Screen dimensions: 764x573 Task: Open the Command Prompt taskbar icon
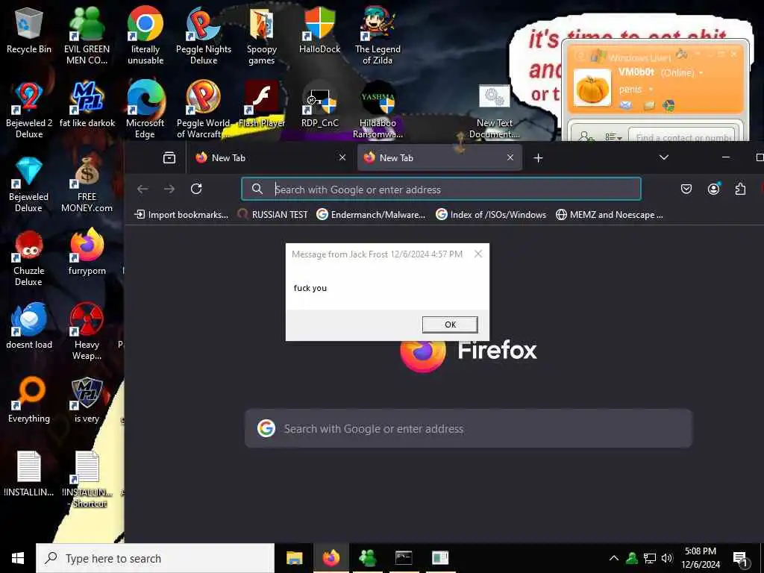point(404,558)
